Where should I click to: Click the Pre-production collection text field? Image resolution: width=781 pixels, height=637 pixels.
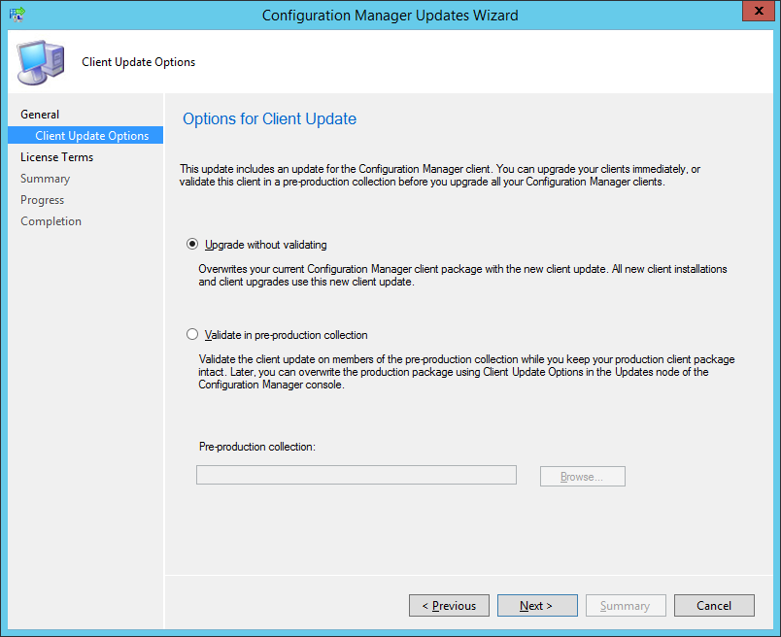tap(357, 475)
